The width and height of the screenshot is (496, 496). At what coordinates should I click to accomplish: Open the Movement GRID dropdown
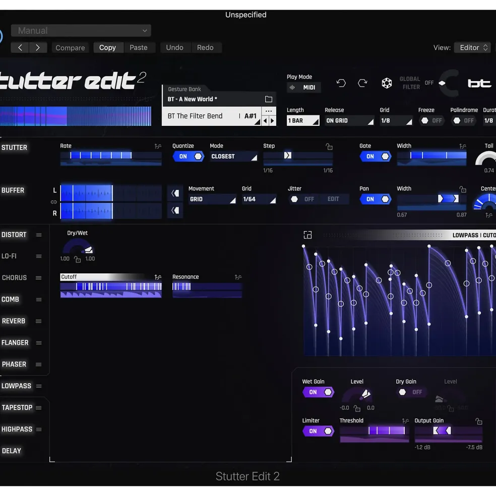pos(212,199)
